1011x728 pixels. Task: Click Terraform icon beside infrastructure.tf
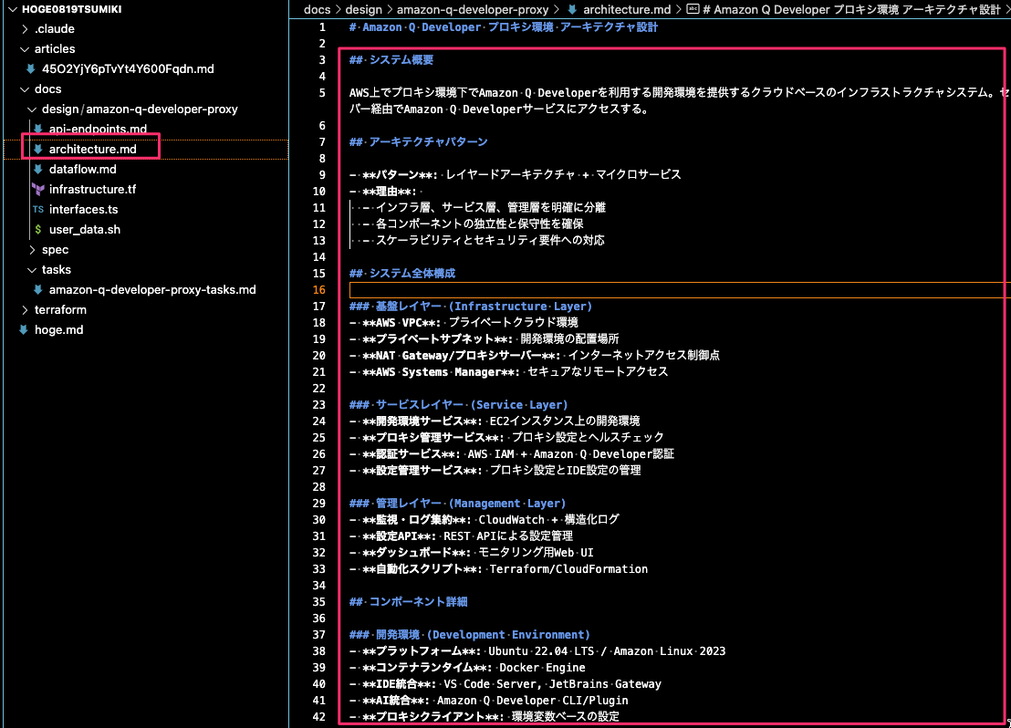[38, 190]
